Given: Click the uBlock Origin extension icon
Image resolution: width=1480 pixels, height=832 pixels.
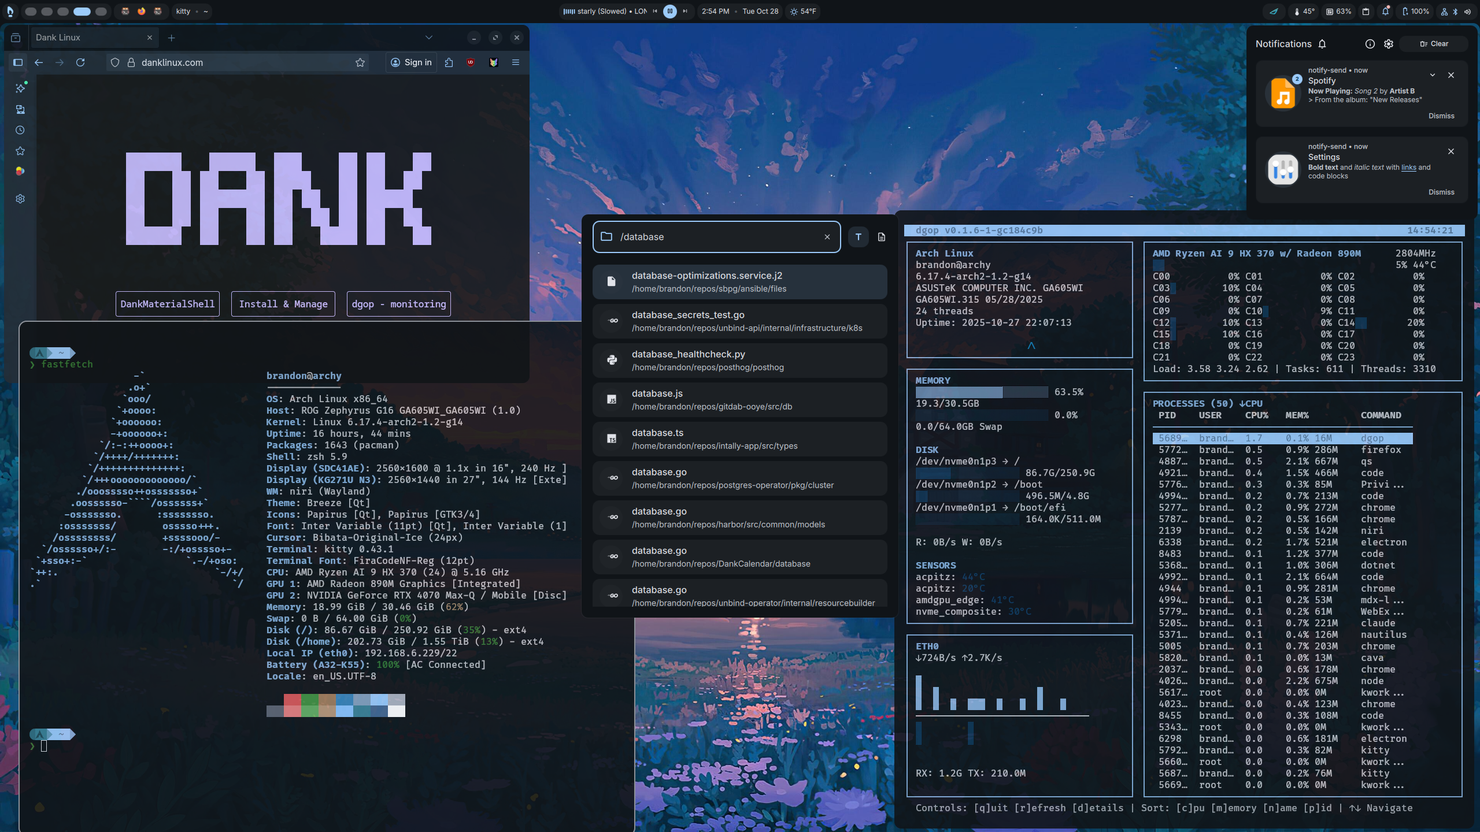Looking at the screenshot, I should pyautogui.click(x=471, y=62).
